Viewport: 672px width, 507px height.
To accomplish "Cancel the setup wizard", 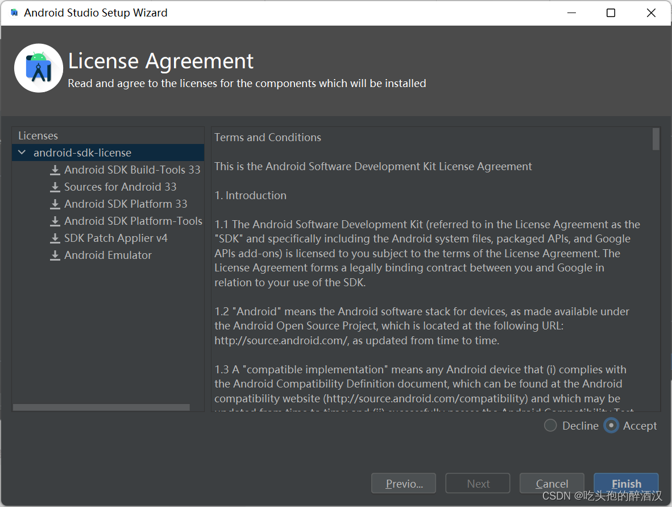I will coord(552,484).
